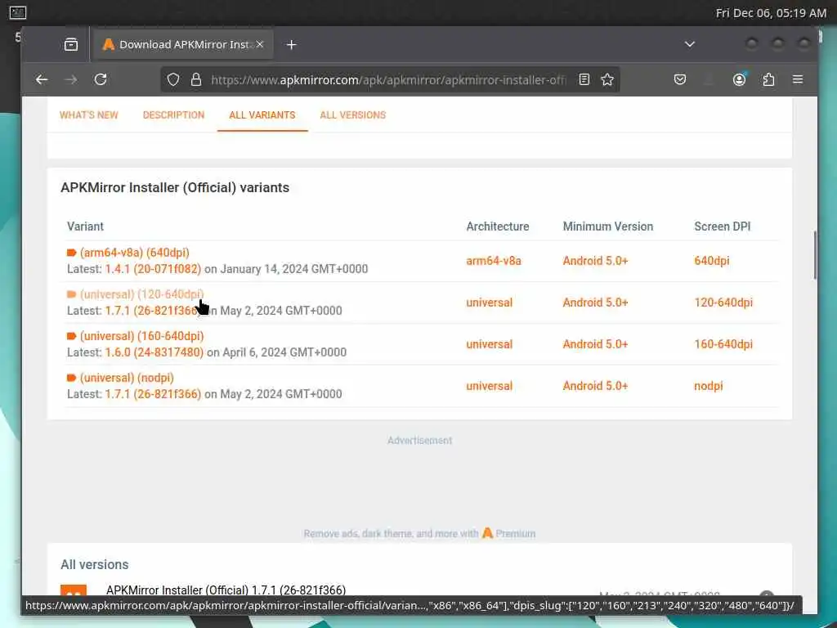Click the 120-640dpi screen DPI link
Screen dimensions: 837x628
[x=723, y=303]
